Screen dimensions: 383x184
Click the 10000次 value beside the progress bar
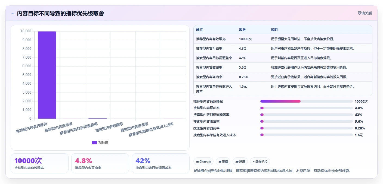point(361,101)
